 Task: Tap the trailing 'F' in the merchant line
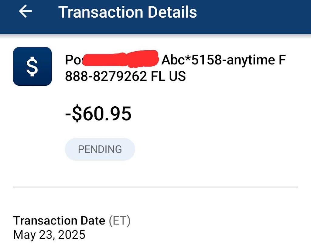[x=282, y=60]
